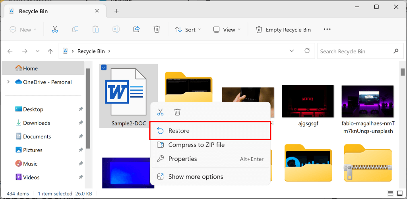The image size is (407, 199).
Task: Unpin Pictures via its pin icon
Action: [81, 150]
